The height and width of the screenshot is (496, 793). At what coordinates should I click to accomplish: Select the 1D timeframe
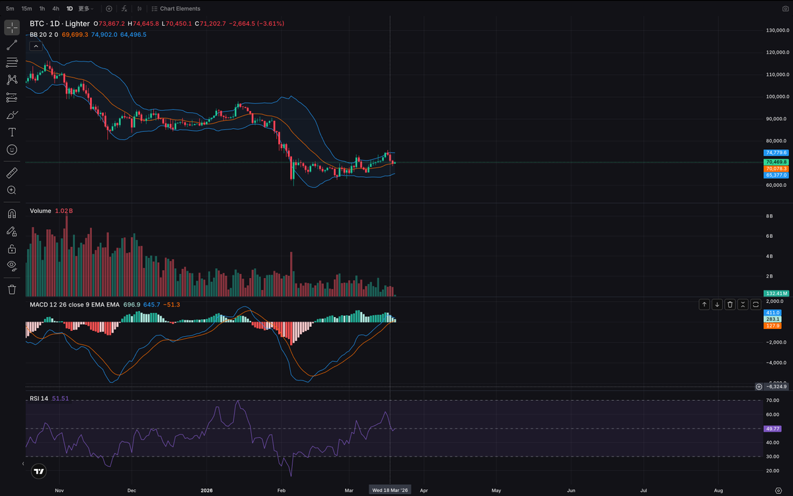pos(69,9)
